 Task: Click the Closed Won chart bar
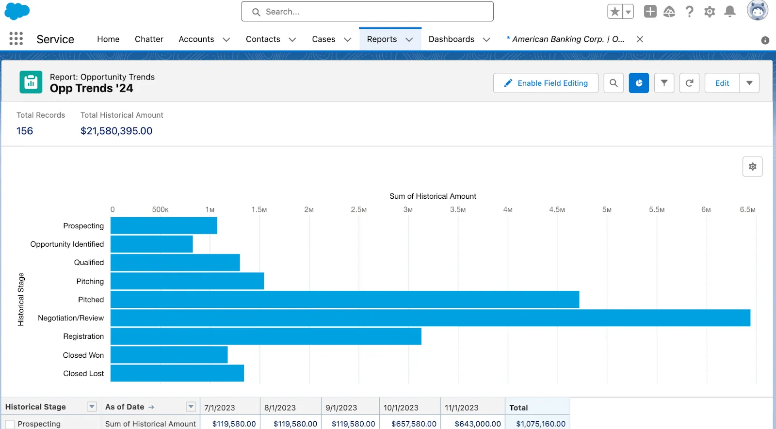coord(169,355)
